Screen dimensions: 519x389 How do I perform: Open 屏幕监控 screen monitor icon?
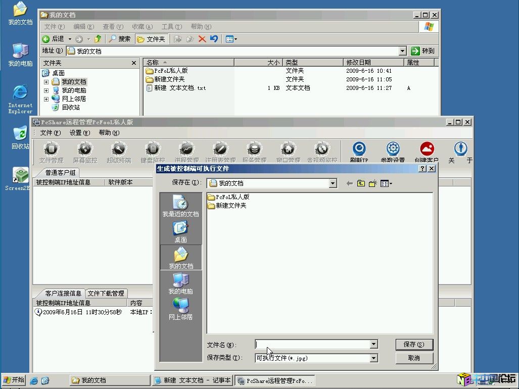tap(84, 150)
